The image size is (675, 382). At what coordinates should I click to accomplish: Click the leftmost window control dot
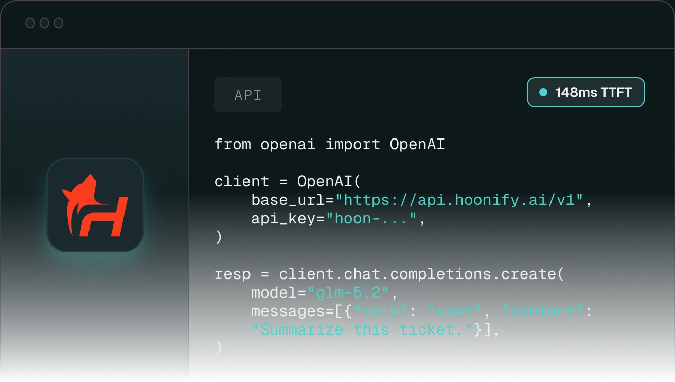(30, 23)
